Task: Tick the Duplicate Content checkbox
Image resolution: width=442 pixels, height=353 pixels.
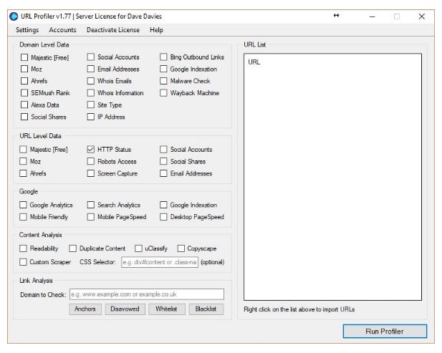Action: point(73,248)
